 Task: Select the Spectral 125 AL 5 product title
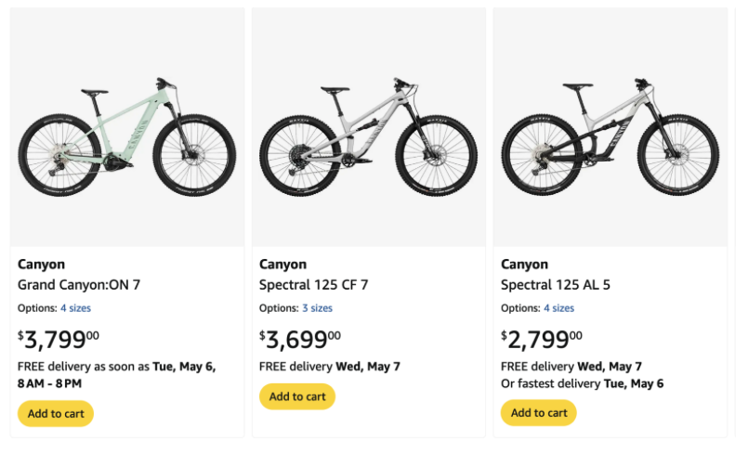click(x=556, y=285)
